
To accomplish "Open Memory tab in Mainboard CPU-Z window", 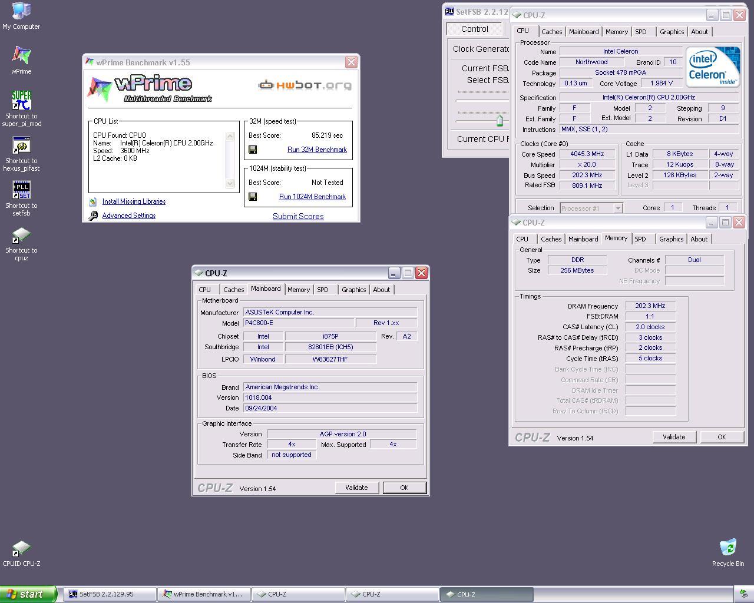I will point(299,290).
